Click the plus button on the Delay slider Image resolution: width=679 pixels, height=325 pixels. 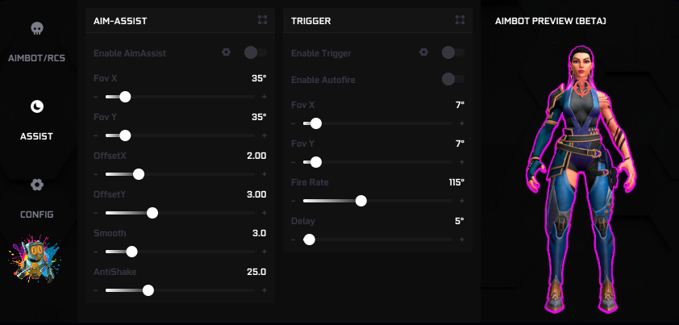point(462,240)
